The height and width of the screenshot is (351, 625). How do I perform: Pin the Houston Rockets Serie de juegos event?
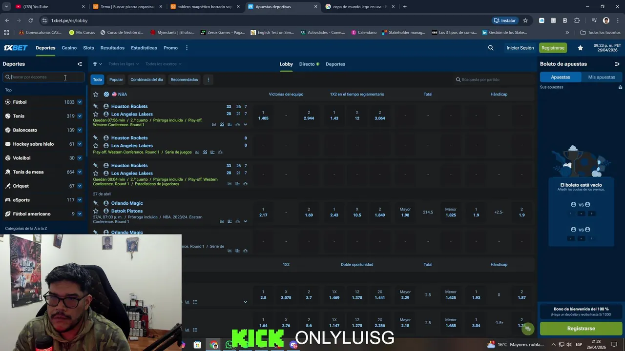(96, 138)
